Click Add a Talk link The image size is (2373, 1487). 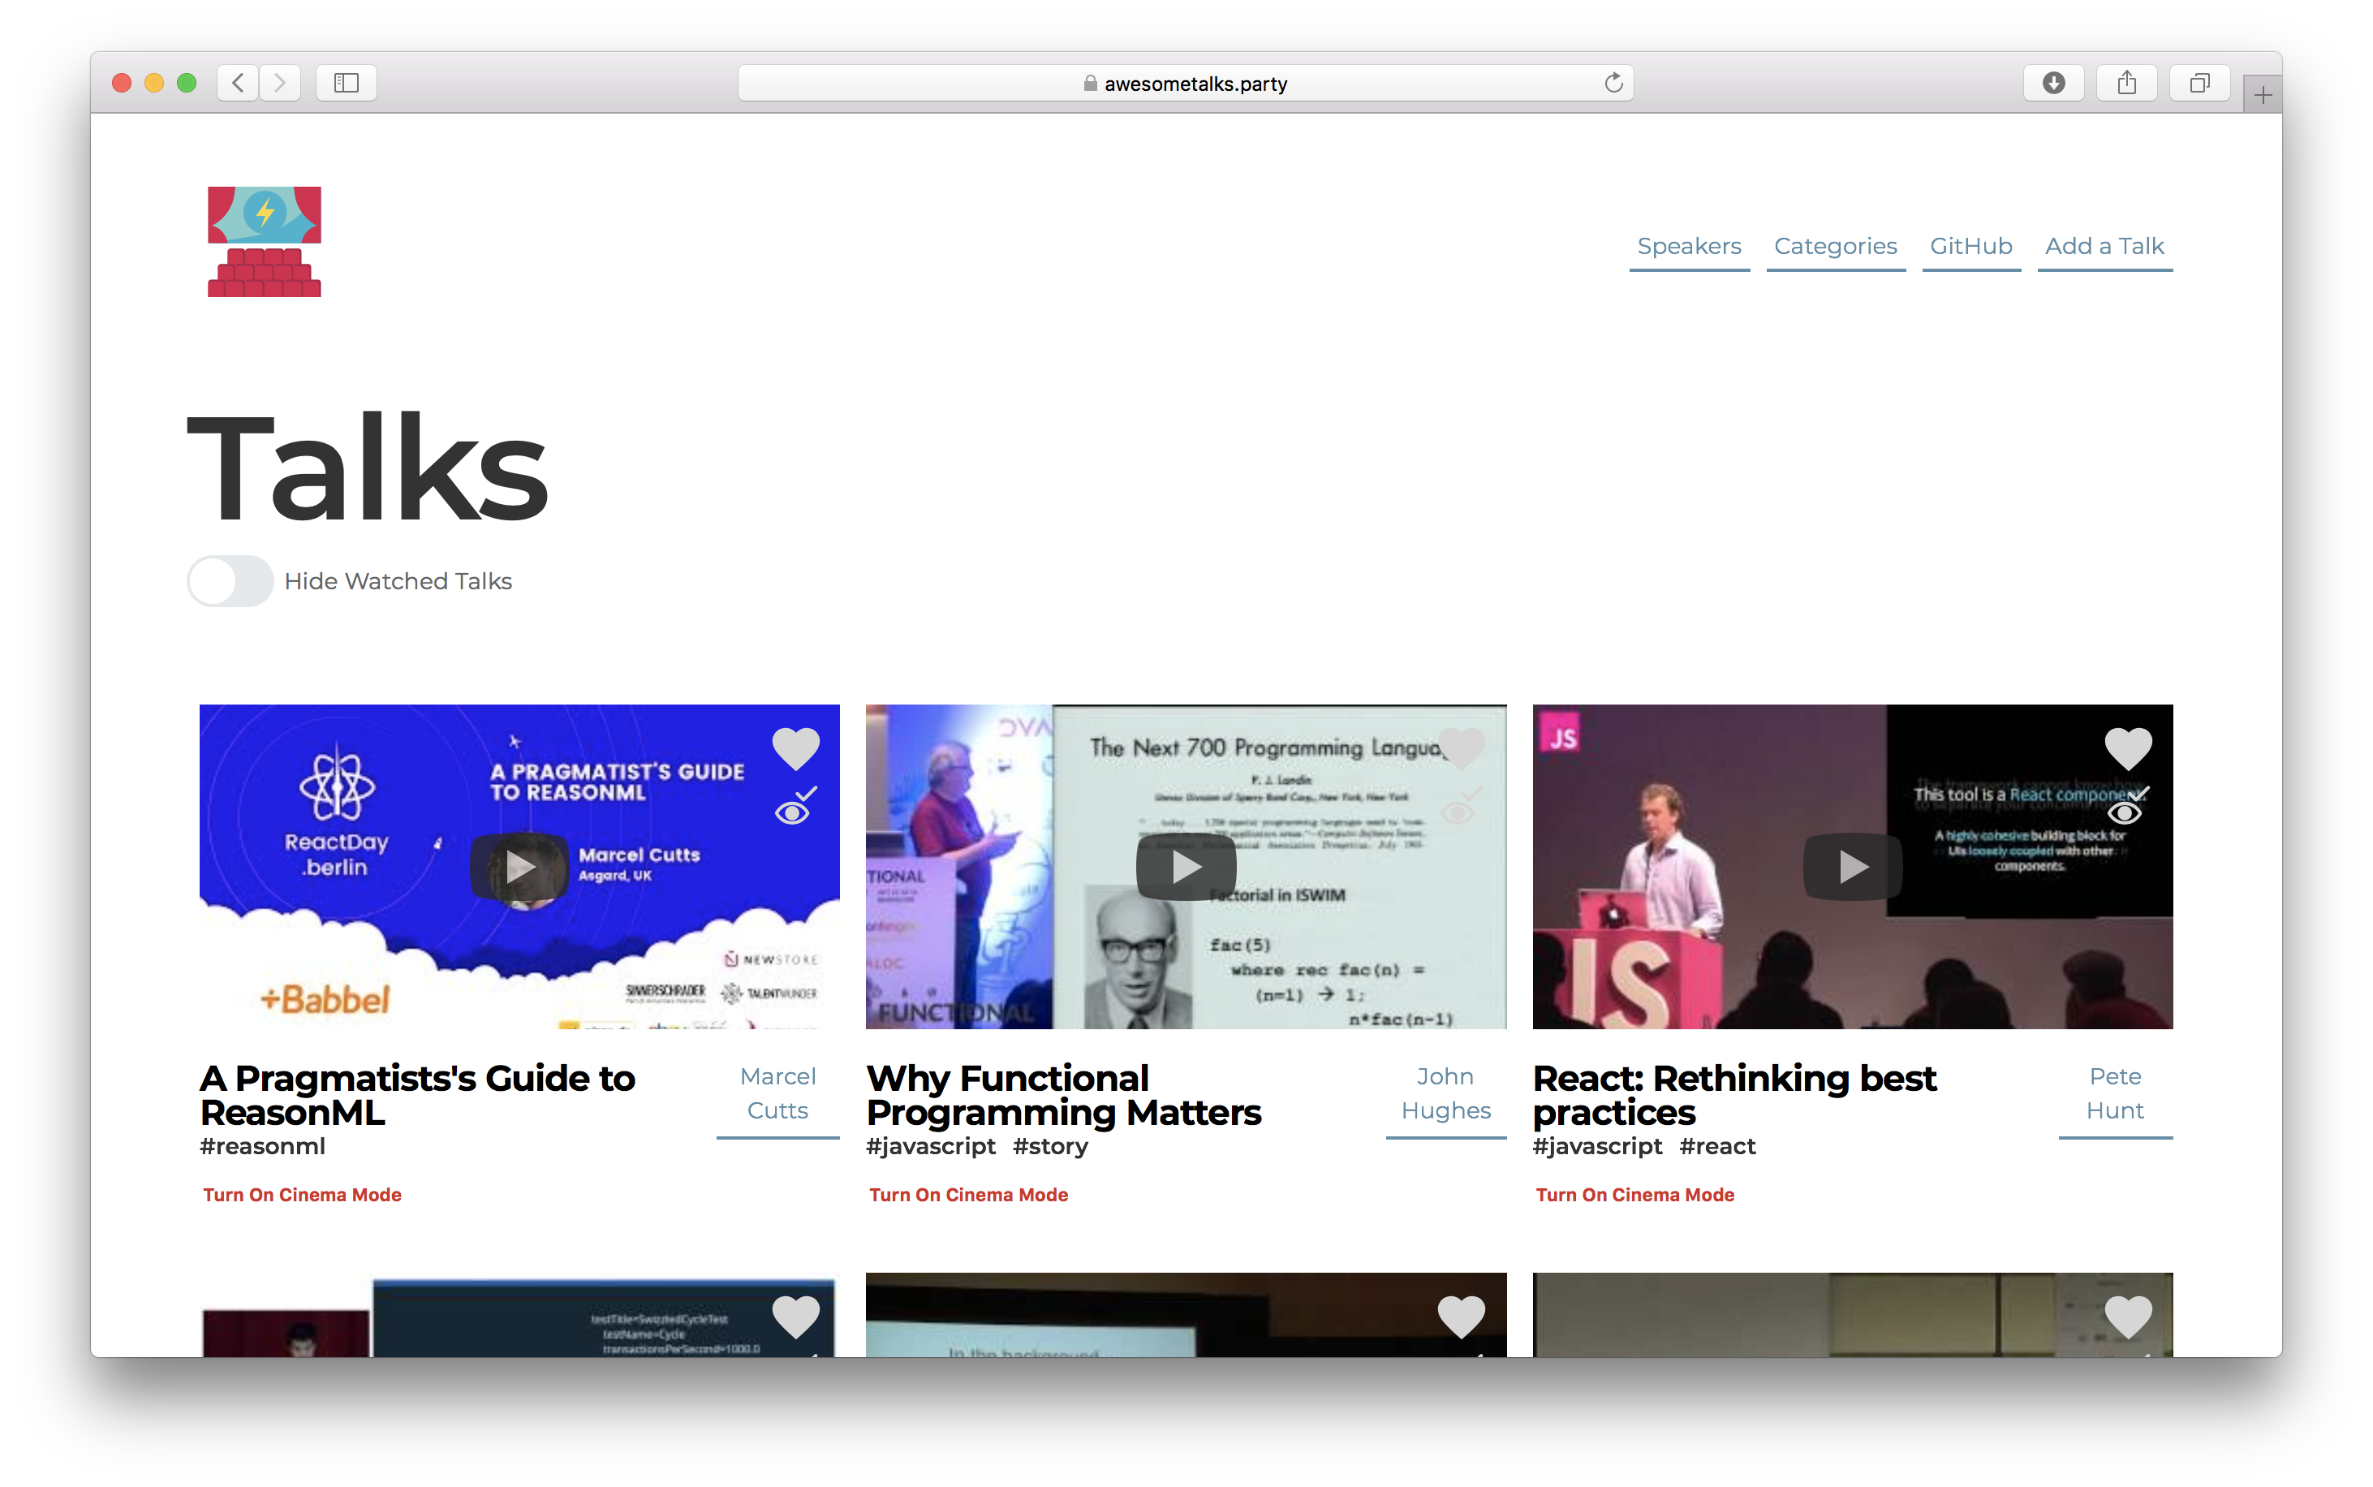click(x=2104, y=246)
